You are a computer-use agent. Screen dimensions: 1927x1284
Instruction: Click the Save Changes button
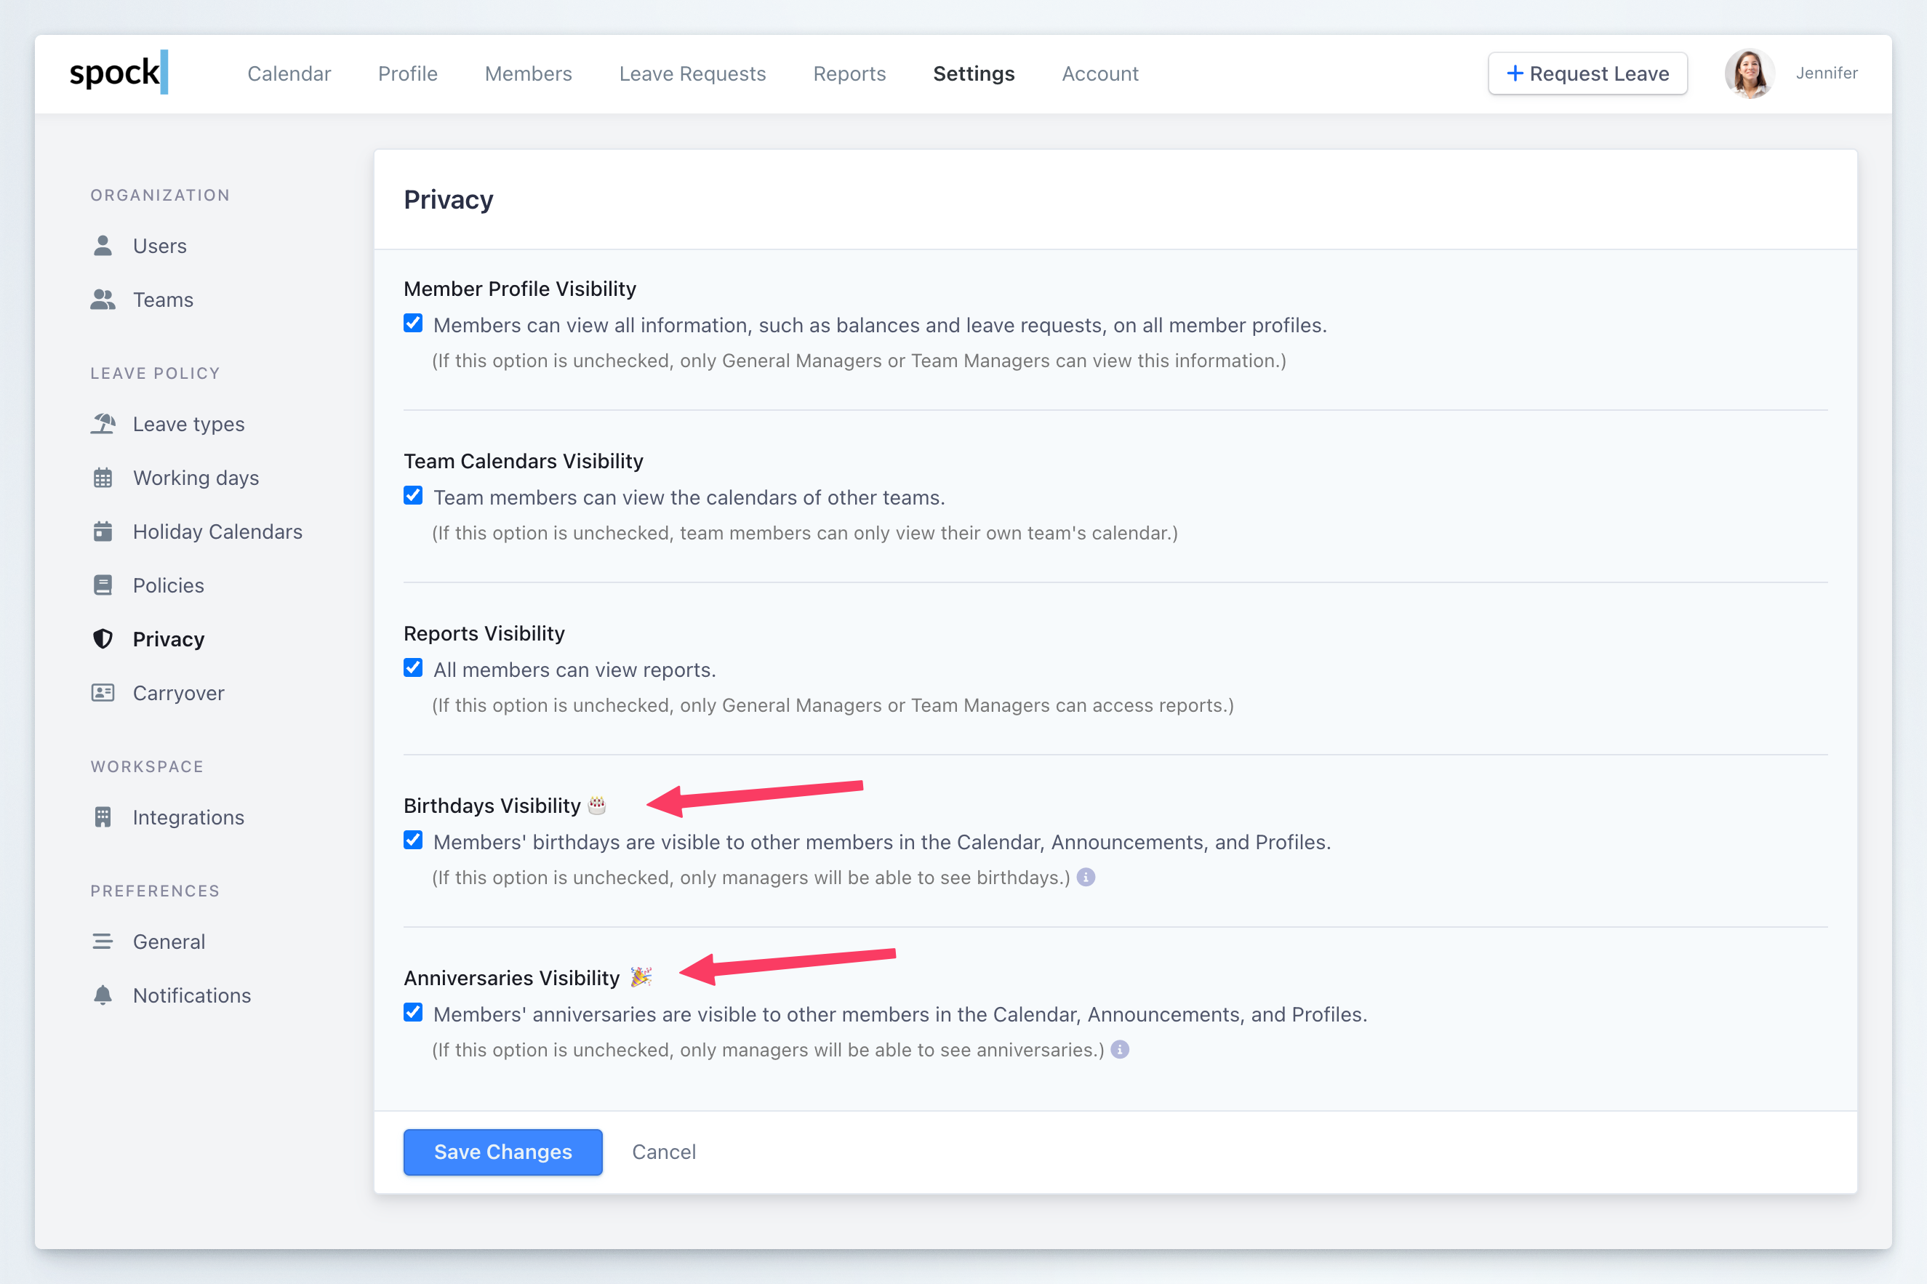[x=503, y=1152]
